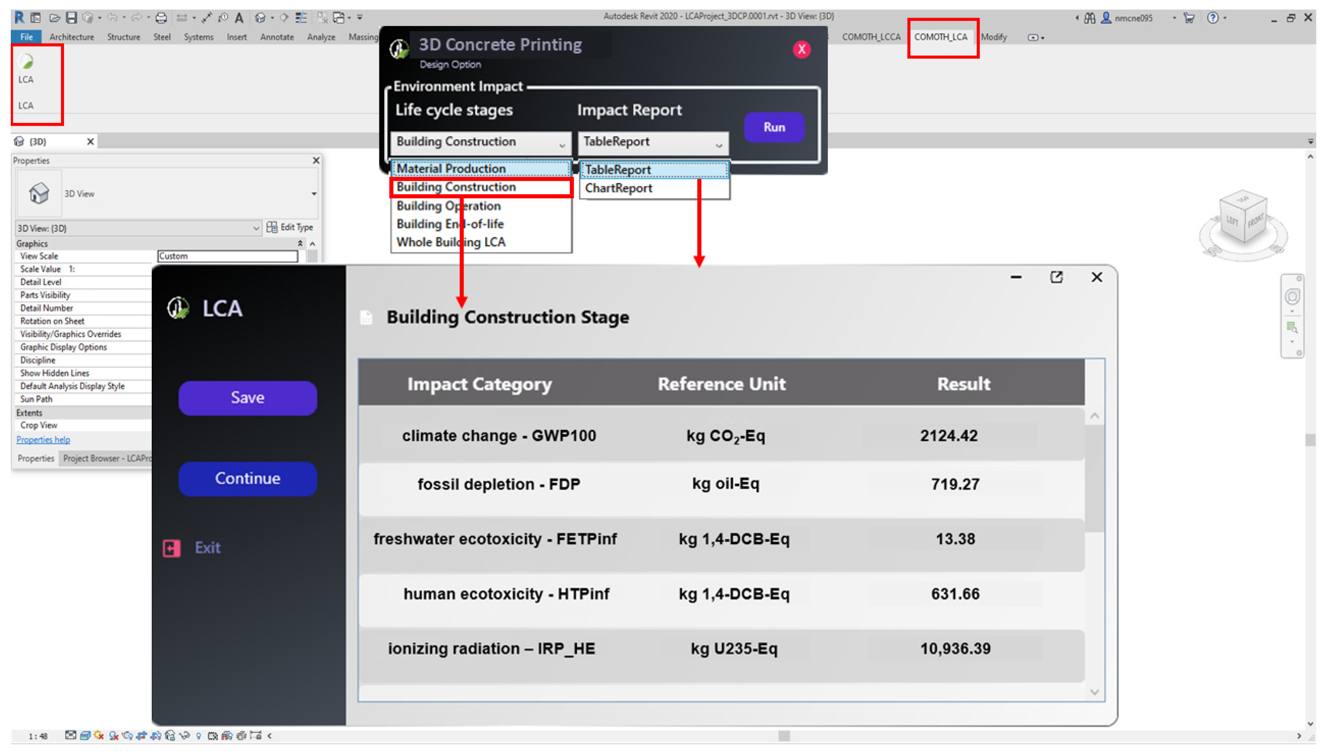Click the View Scale Custom input field

pyautogui.click(x=227, y=256)
